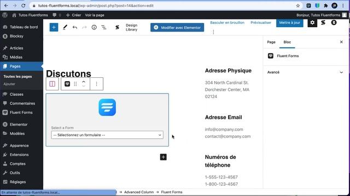Reload the browser page
The height and width of the screenshot is (196, 350).
pos(23,6)
